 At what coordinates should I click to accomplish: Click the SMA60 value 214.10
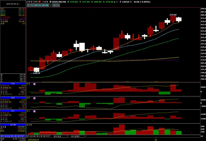(22, 15)
